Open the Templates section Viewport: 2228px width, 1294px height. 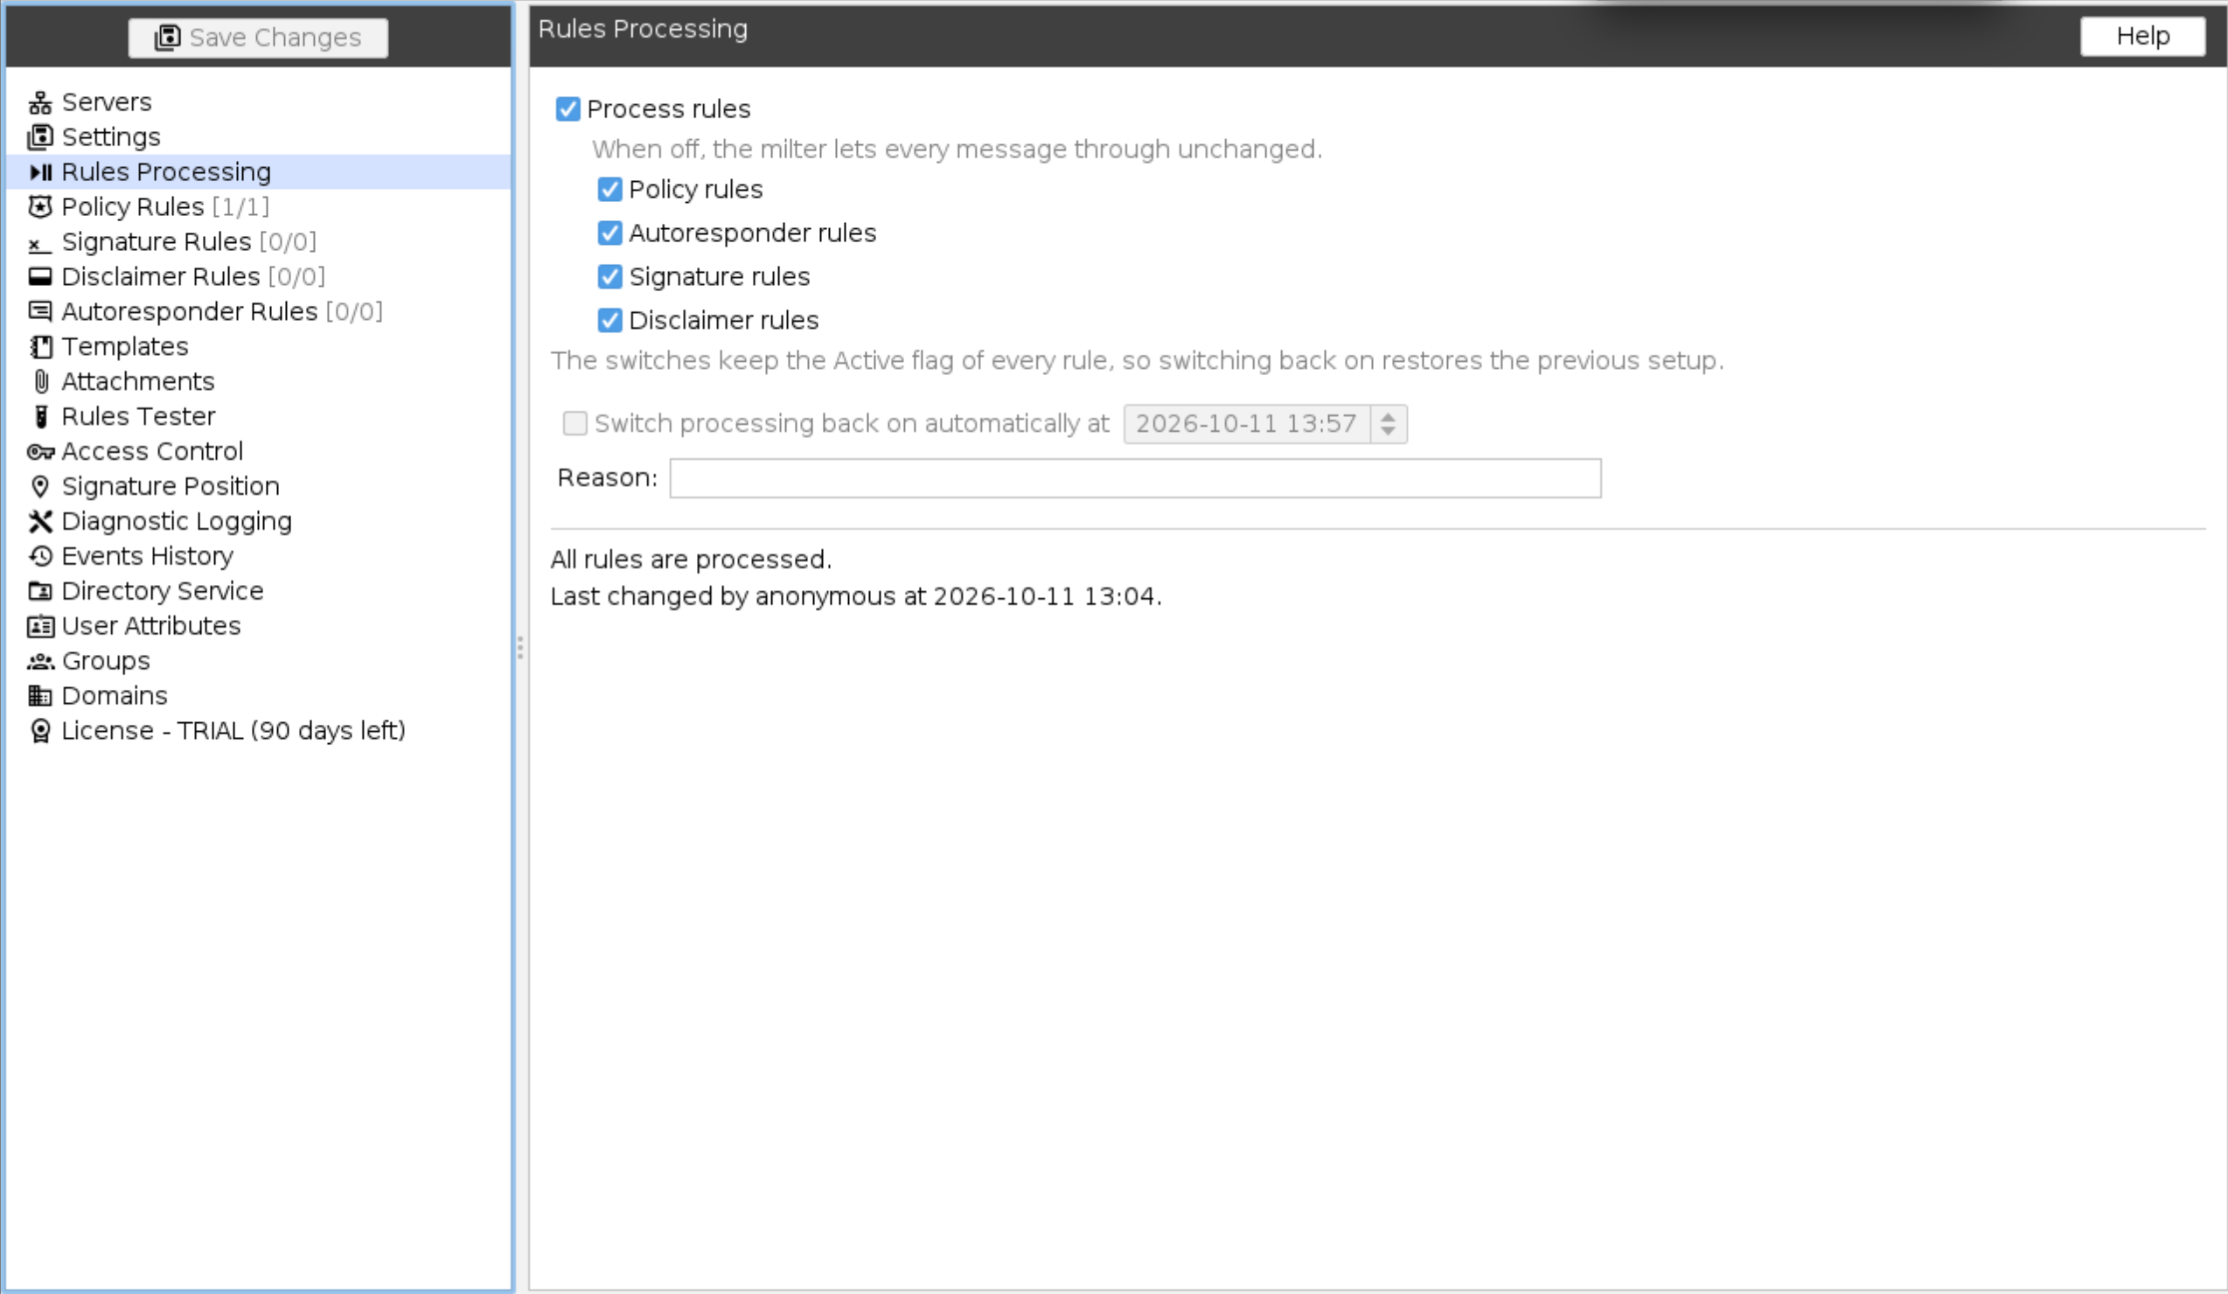(125, 346)
